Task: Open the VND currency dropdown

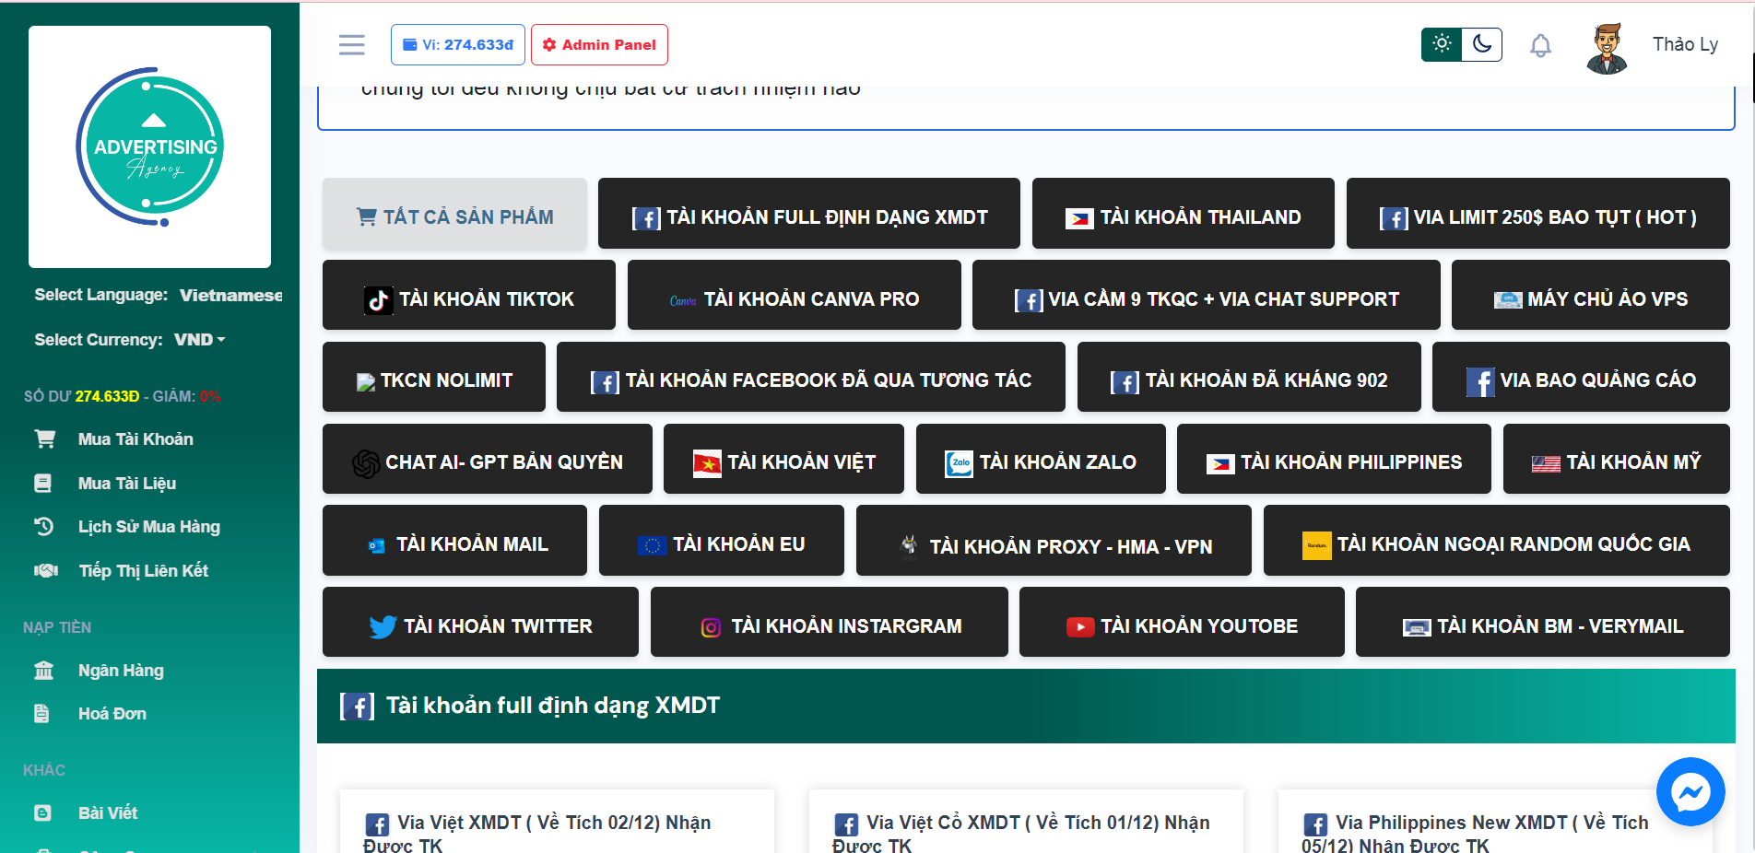Action: (x=200, y=340)
